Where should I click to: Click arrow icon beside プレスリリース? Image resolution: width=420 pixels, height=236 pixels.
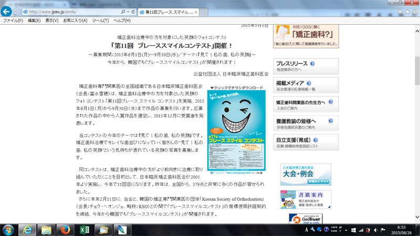(312, 63)
